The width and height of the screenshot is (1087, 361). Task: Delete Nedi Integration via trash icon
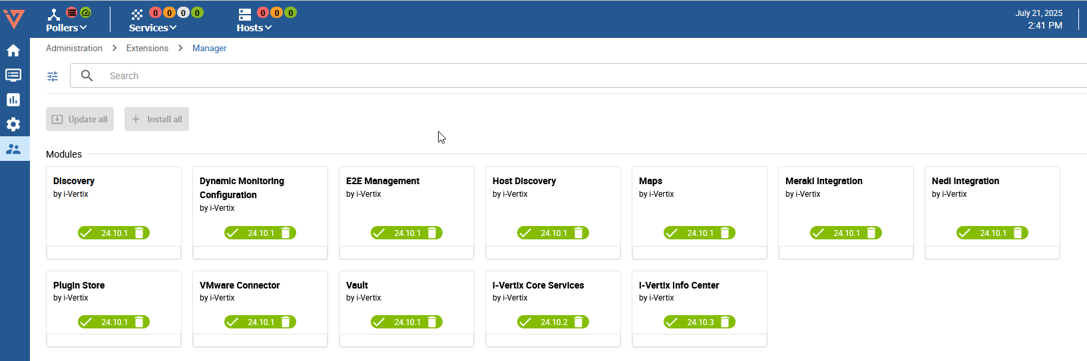(x=1018, y=233)
